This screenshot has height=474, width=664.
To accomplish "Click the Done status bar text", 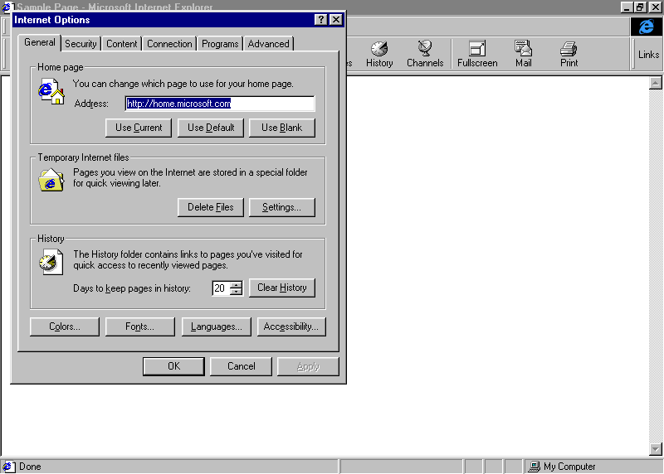I will [30, 467].
